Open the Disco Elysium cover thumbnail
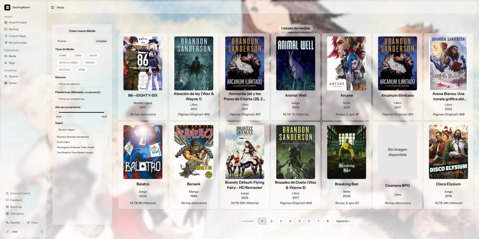 448,152
